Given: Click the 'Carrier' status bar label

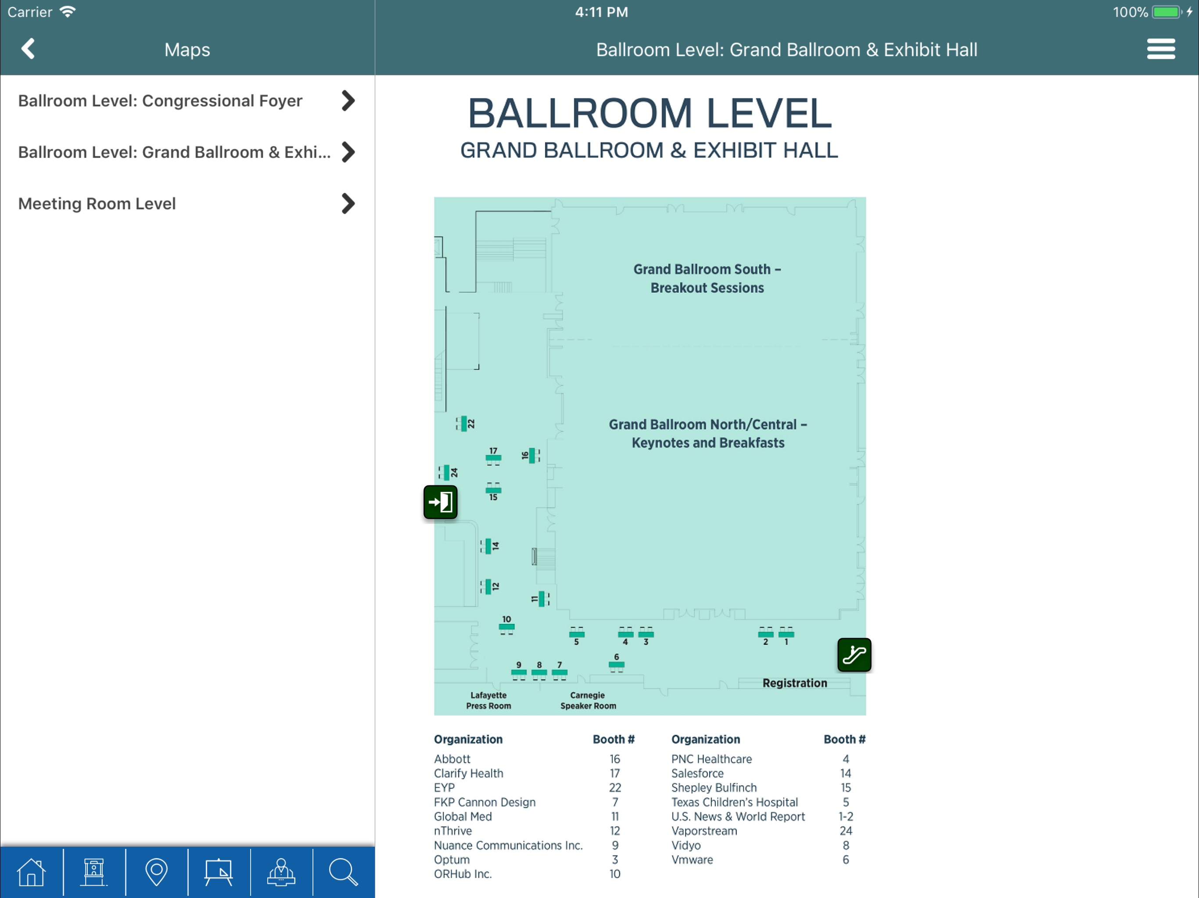Looking at the screenshot, I should tap(30, 12).
